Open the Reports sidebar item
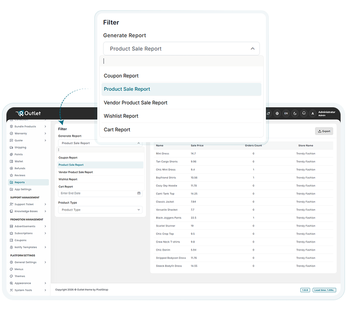The height and width of the screenshot is (310, 347). tap(29, 182)
